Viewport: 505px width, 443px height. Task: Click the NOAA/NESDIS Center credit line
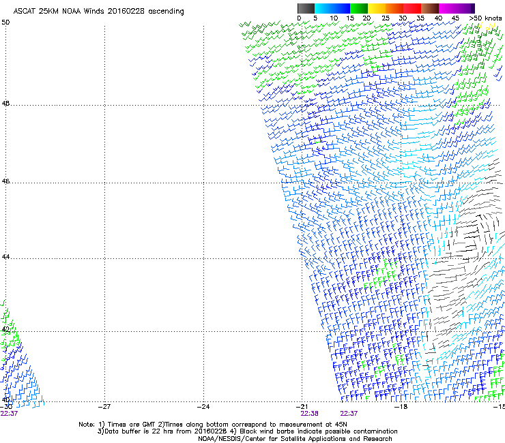(x=295, y=439)
